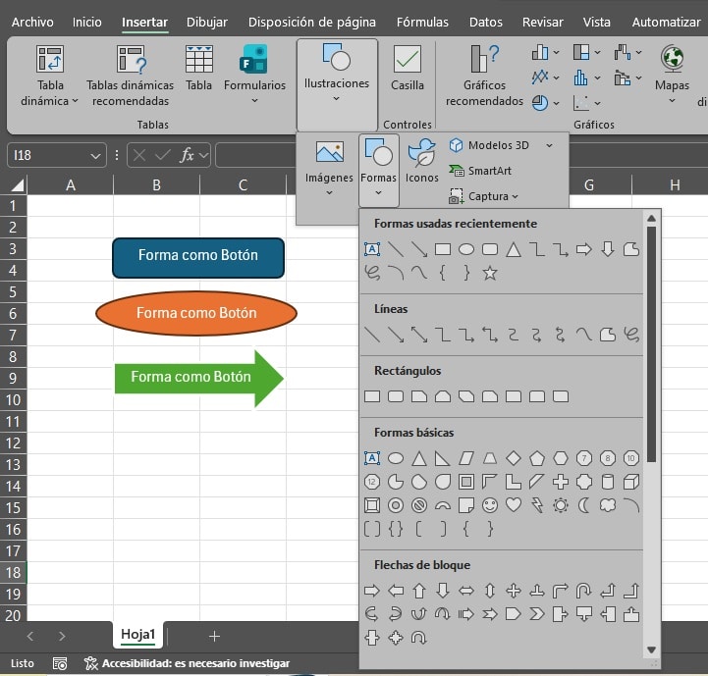Viewport: 708px width, 676px height.
Task: Insert a Tabla from the ribbon
Action: [x=198, y=68]
